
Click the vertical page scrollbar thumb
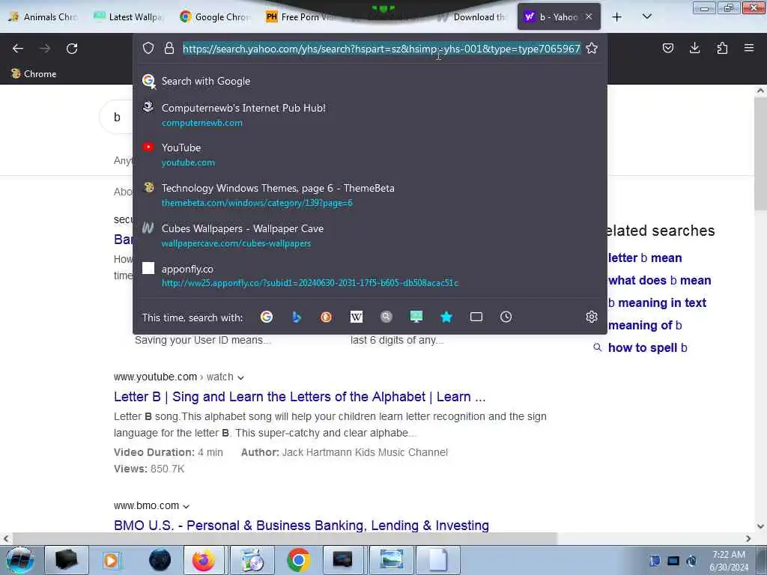click(x=760, y=153)
